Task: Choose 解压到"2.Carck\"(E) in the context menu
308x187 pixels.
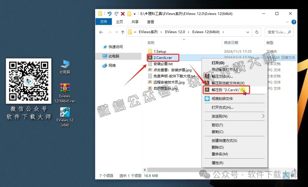Action: click(x=227, y=89)
